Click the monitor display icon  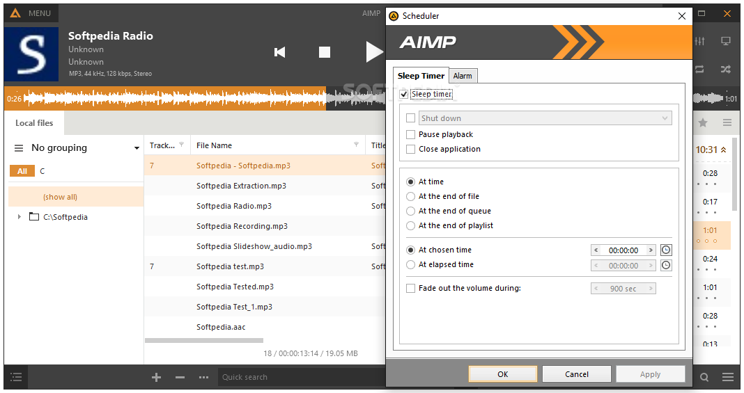point(726,41)
